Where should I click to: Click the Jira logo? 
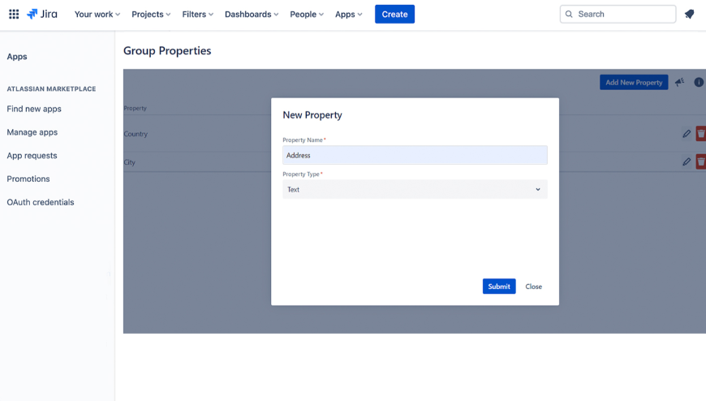42,14
